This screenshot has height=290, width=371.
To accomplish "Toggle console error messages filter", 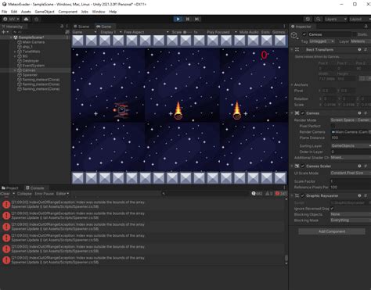I will [x=280, y=194].
